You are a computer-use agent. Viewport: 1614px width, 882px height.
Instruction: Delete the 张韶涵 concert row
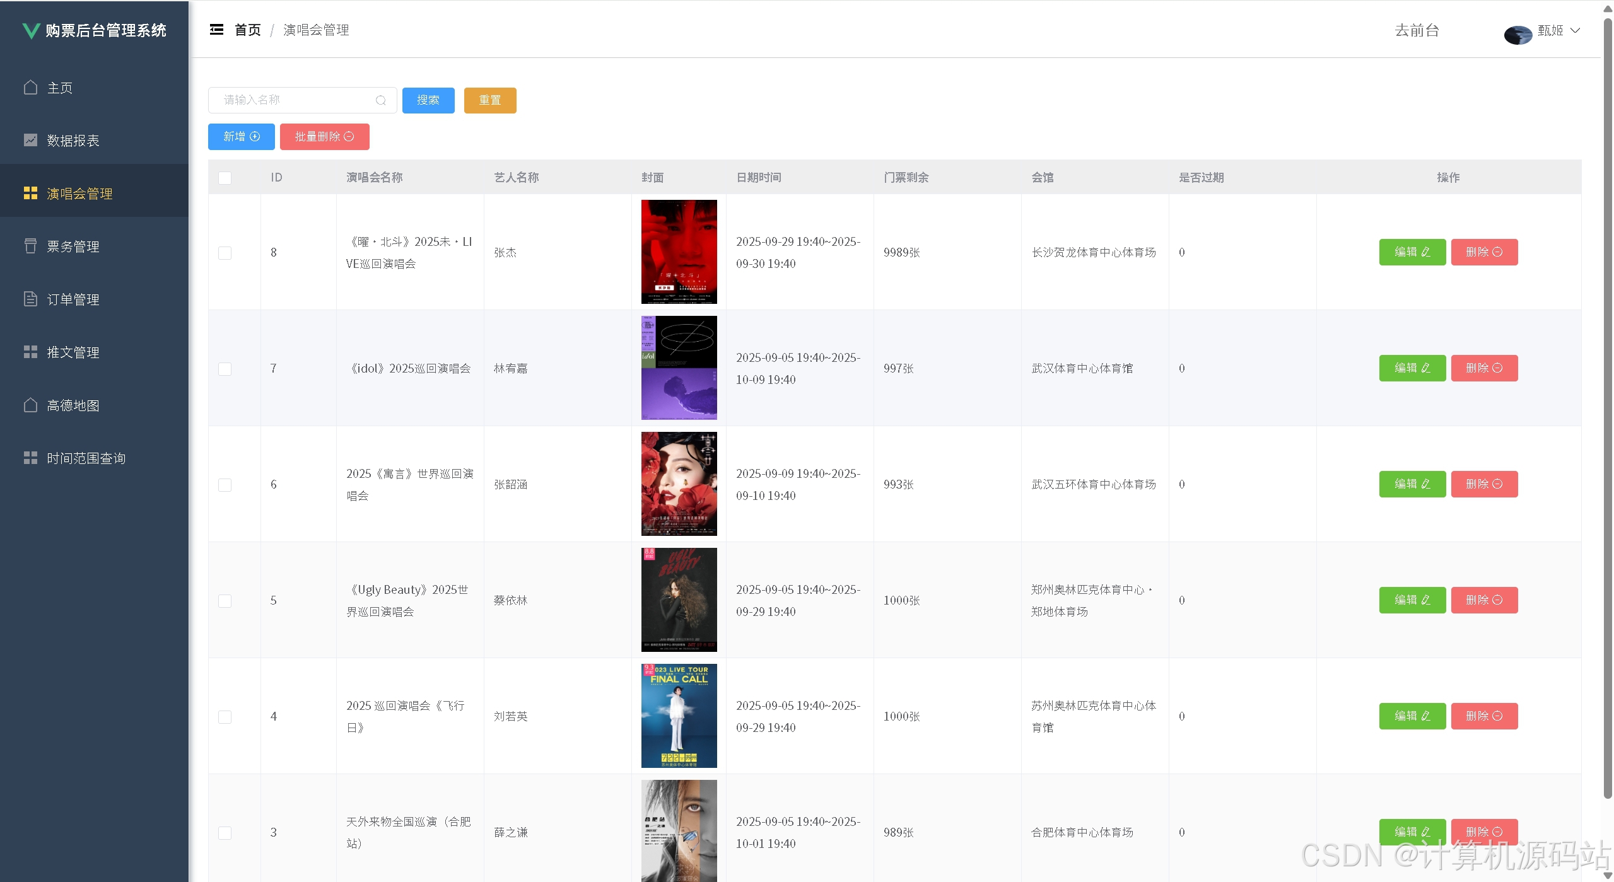pos(1484,484)
